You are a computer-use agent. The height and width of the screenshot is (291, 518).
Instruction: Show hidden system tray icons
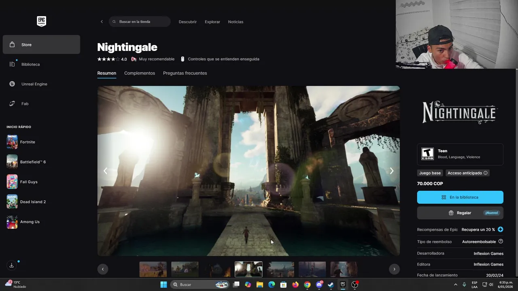click(x=455, y=285)
